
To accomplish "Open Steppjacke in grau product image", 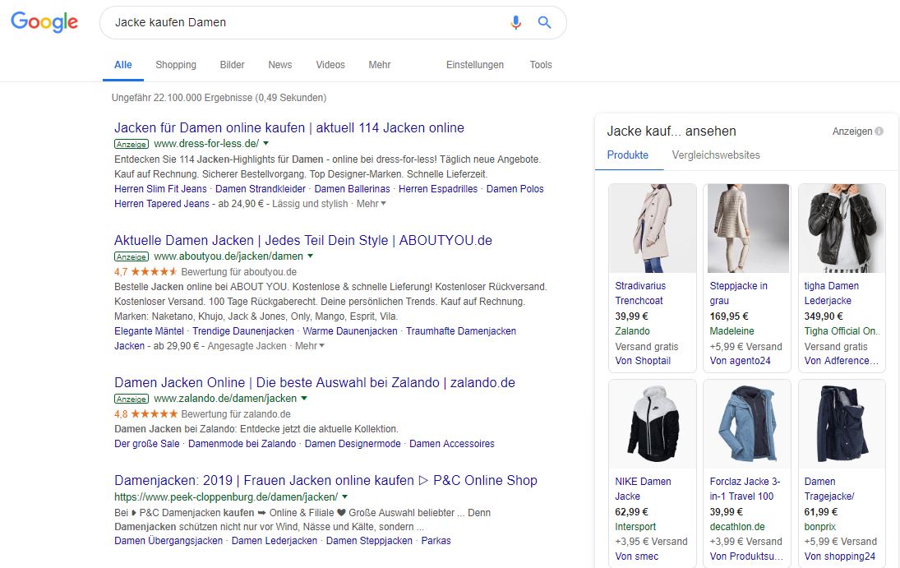I will (x=747, y=229).
